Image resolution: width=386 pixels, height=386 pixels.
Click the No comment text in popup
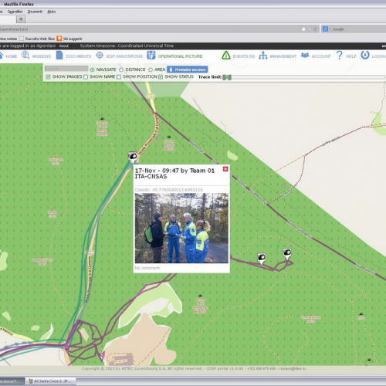click(147, 268)
